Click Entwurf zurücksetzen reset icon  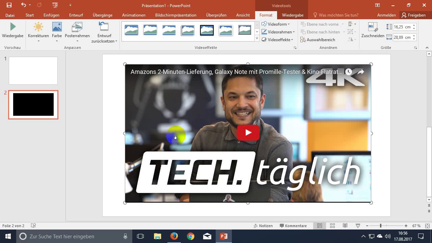(104, 26)
